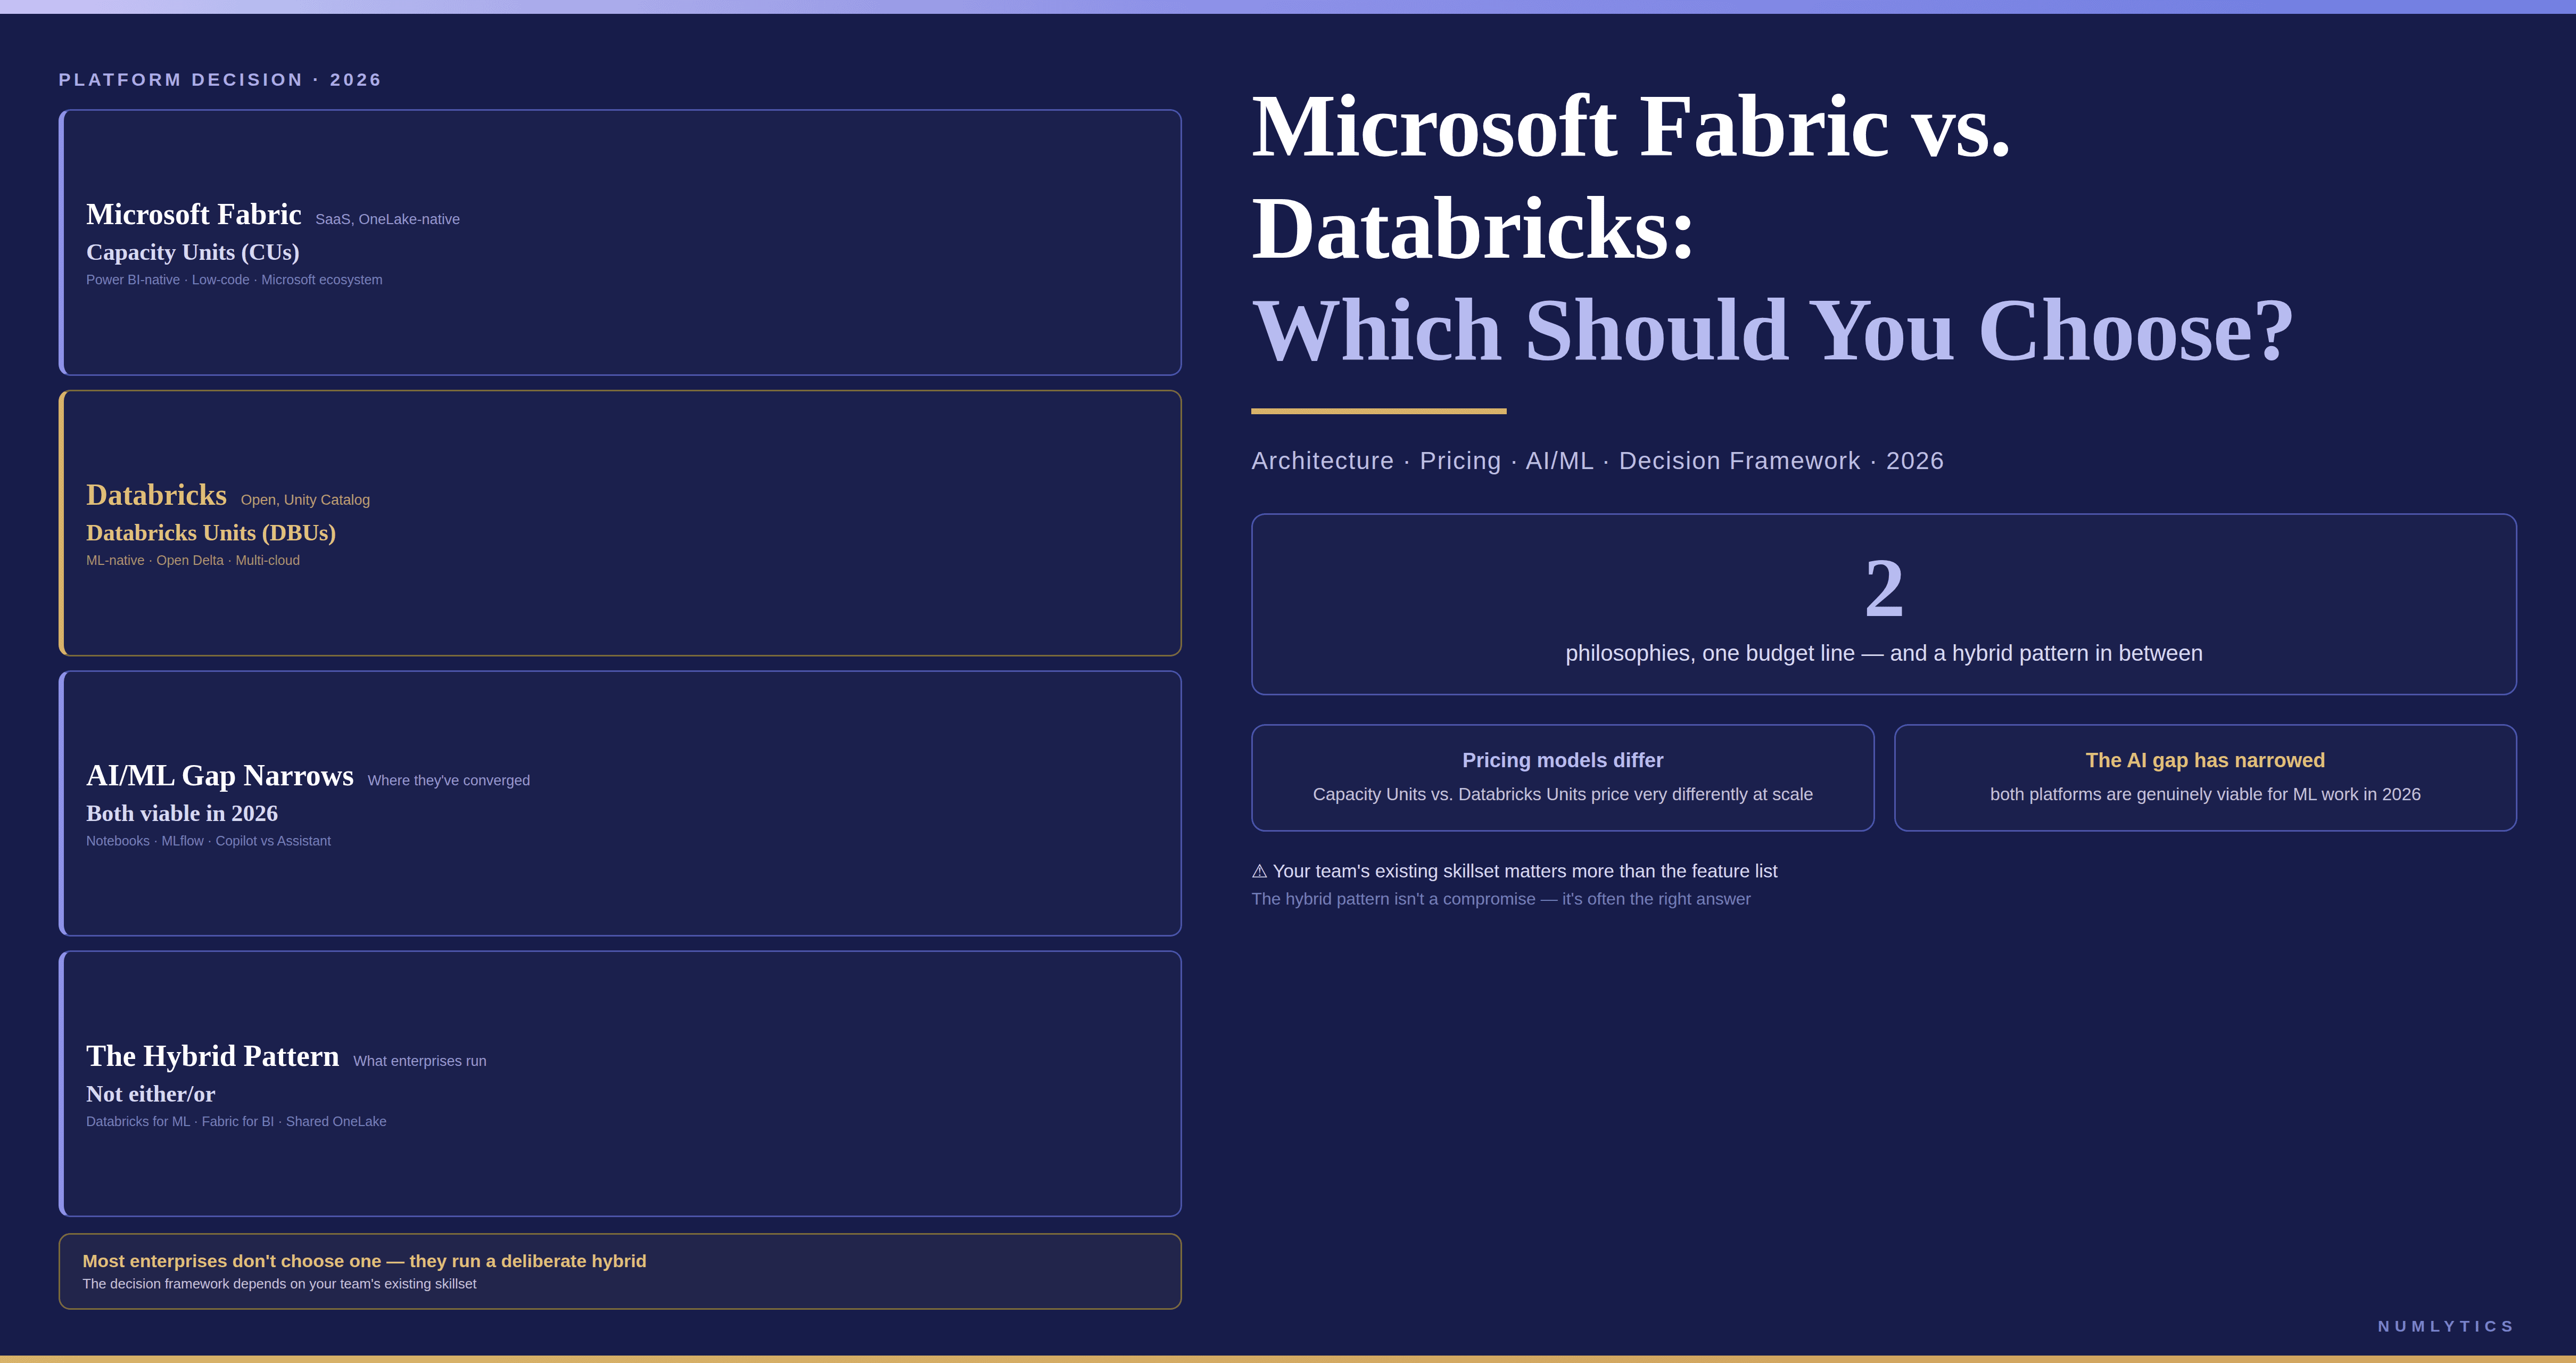Viewport: 2576px width, 1363px height.
Task: Click the 'Not either/or' line
Action: click(150, 1094)
